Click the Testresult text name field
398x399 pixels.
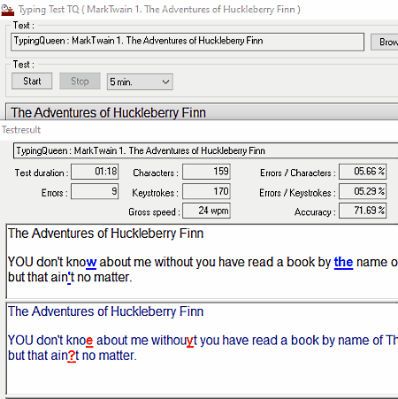pos(206,151)
